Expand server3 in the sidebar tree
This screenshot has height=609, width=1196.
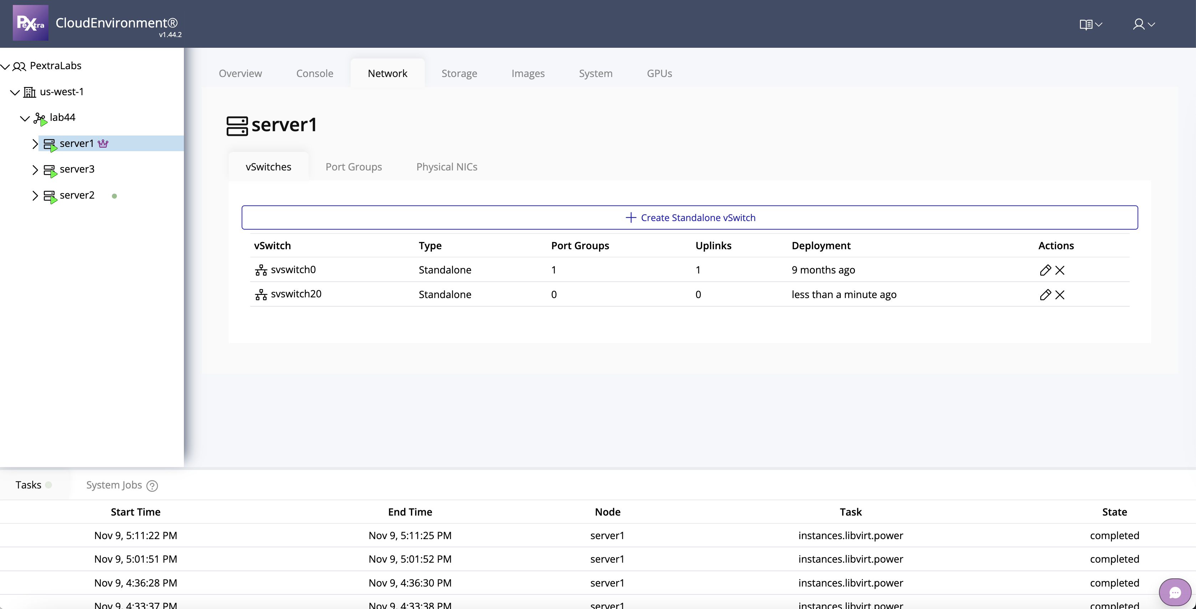coord(35,170)
